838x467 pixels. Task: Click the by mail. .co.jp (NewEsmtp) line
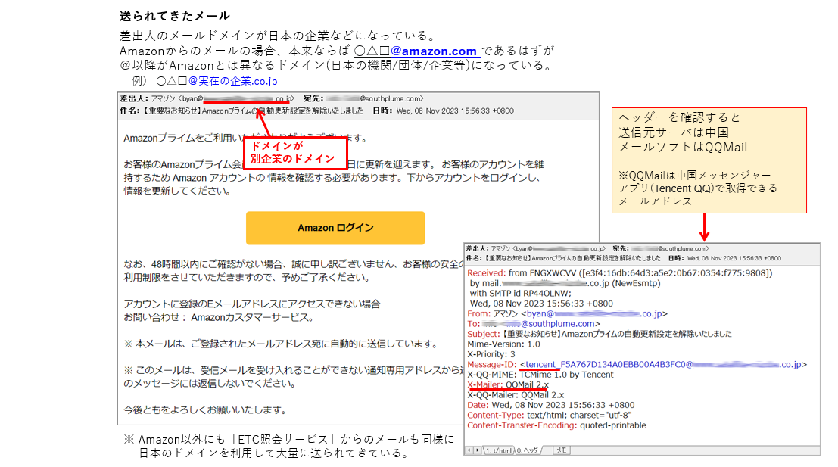[565, 283]
